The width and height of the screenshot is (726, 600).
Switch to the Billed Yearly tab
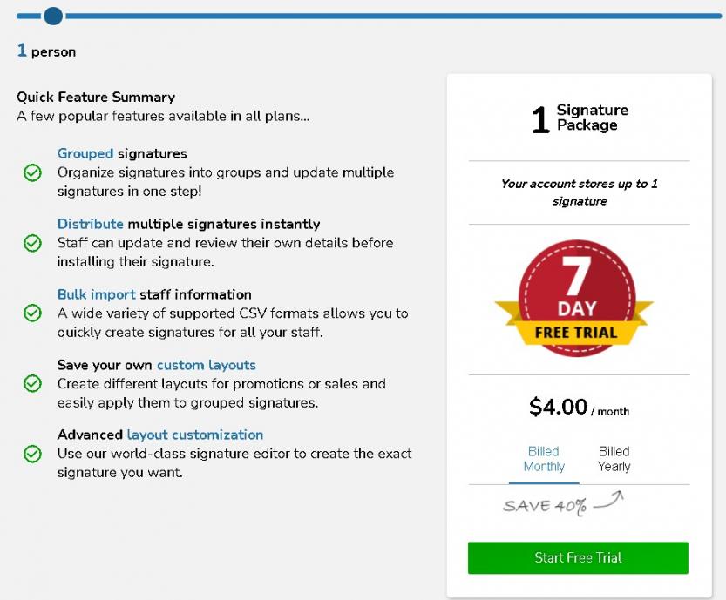click(614, 459)
